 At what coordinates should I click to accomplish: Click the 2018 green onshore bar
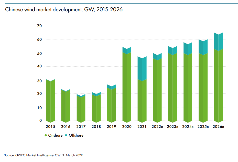[x=96, y=109]
